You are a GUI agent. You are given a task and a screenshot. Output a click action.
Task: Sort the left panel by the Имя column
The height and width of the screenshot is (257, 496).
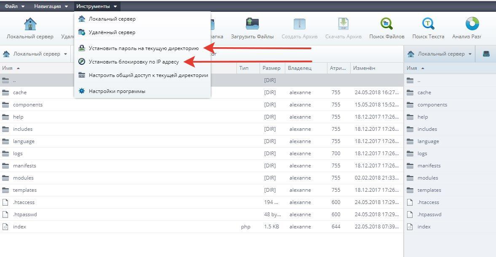pos(11,68)
